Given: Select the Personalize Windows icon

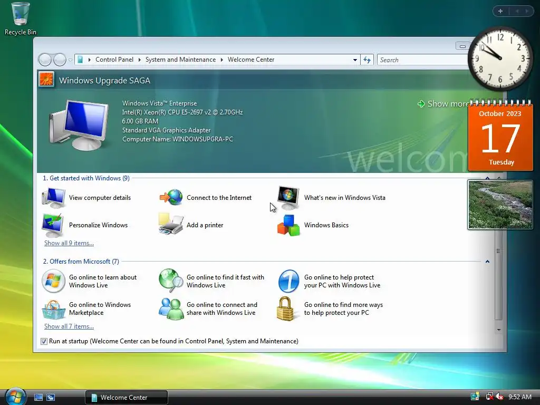Looking at the screenshot, I should (x=53, y=225).
